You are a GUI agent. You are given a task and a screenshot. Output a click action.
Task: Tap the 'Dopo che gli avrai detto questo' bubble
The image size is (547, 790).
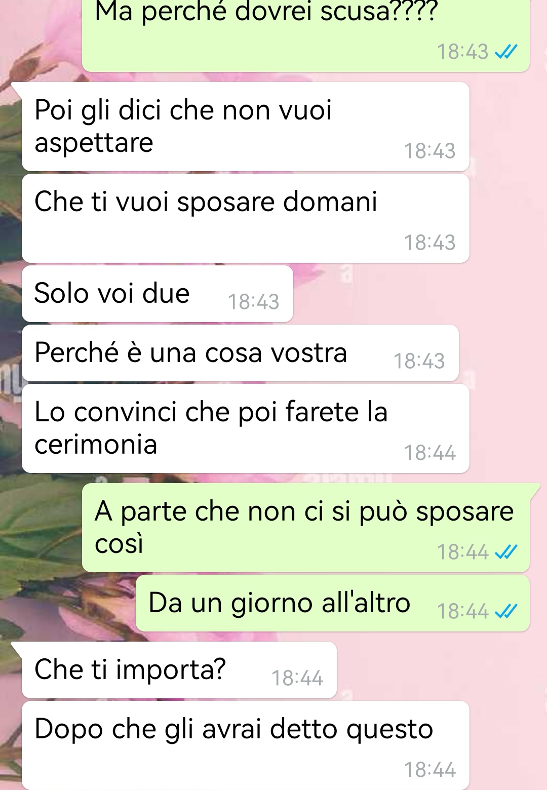(x=246, y=745)
